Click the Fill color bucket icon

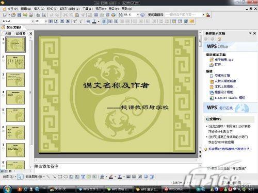click(102, 177)
